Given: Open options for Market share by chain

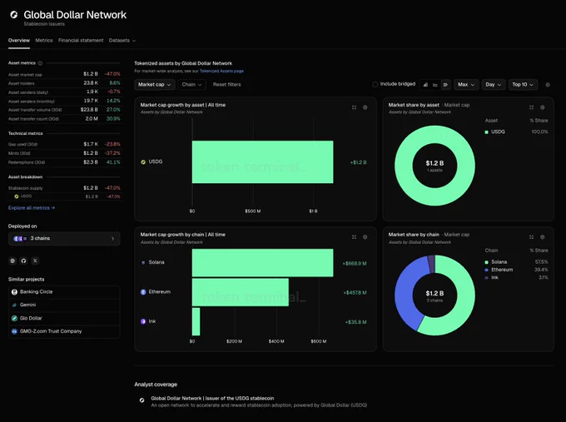Looking at the screenshot, I should coord(542,237).
